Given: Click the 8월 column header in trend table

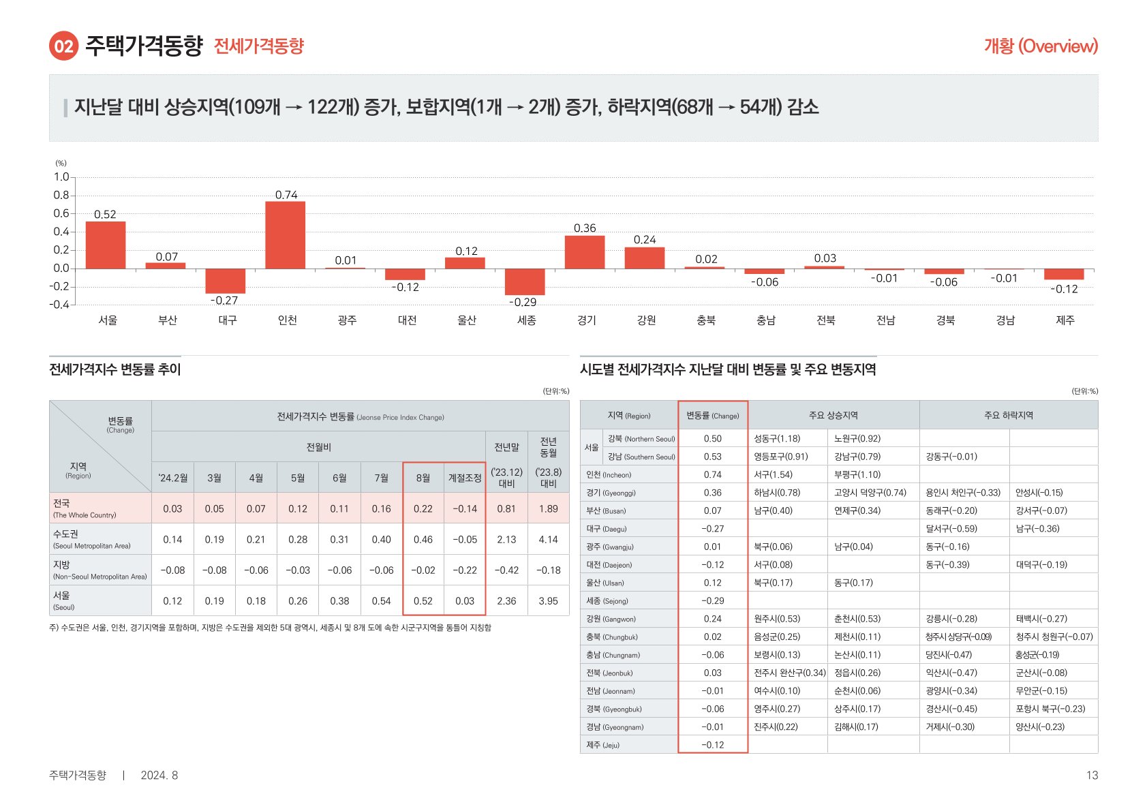Looking at the screenshot, I should click(423, 478).
